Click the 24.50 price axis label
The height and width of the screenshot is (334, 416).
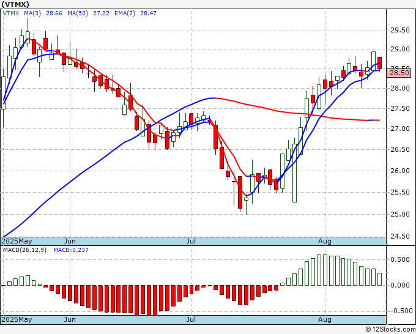(400, 237)
